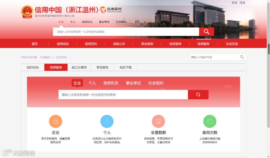This screenshot has width=270, height=158.
Task: Open the 相关下载 tab
Action: [x=125, y=67]
